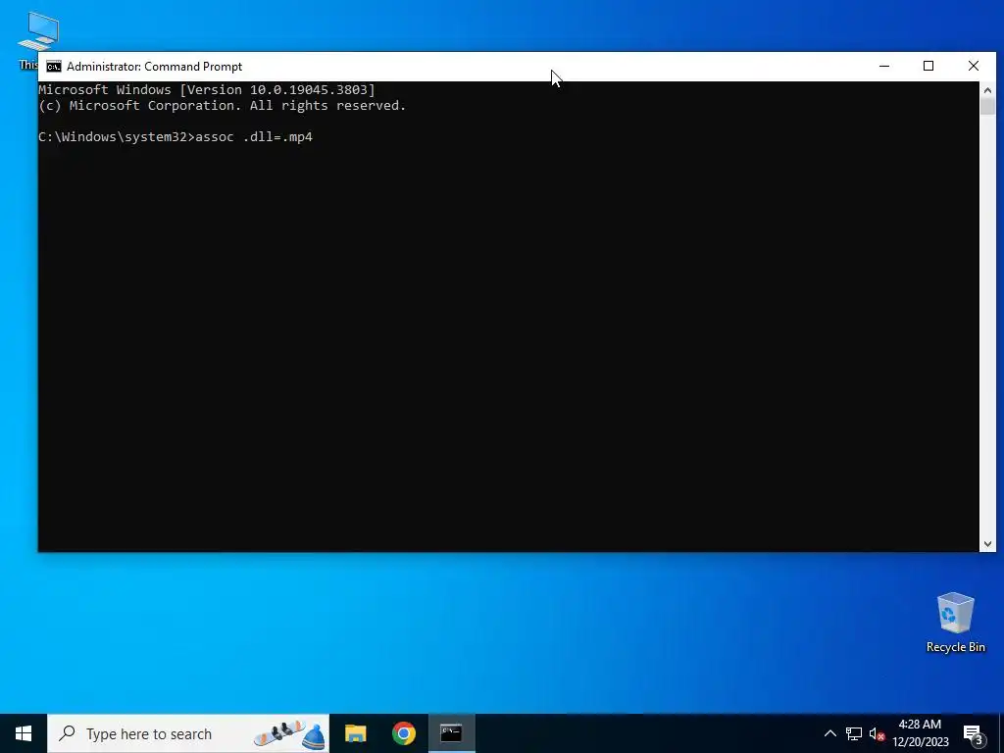Open the notification center icon
1004x753 pixels.
[973, 733]
